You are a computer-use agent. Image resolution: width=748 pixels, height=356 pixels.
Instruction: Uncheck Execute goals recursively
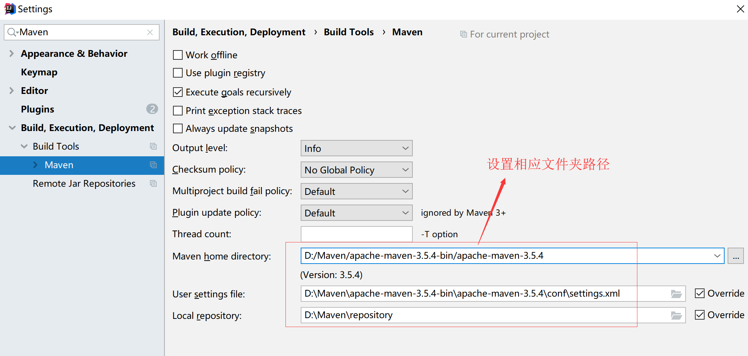point(178,92)
